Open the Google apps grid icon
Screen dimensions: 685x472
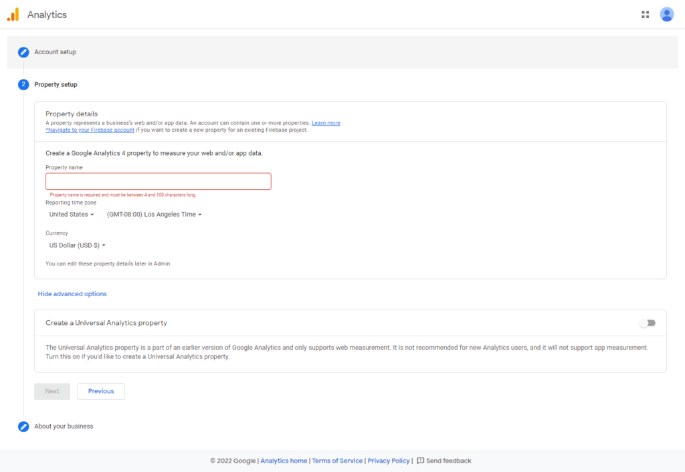pos(646,15)
